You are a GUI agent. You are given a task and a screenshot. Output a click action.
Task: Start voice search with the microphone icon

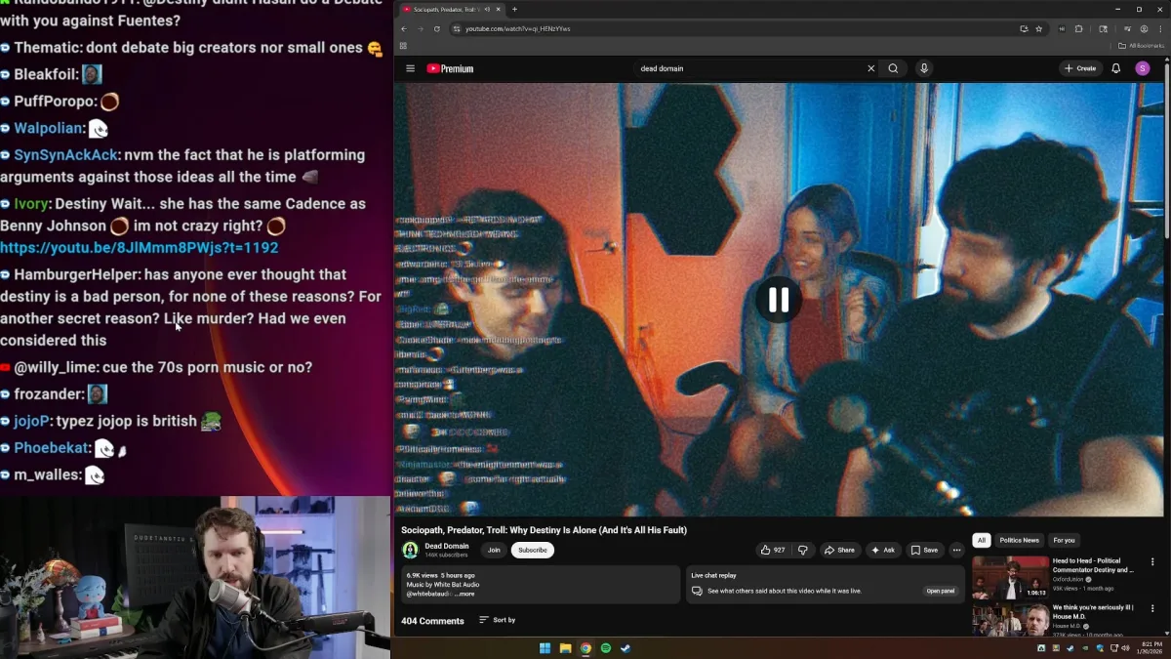(x=923, y=68)
